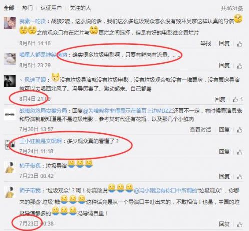The height and width of the screenshot is (231, 249).
Task: Like the comment posted 7月23日 00:38
Action: tap(240, 224)
